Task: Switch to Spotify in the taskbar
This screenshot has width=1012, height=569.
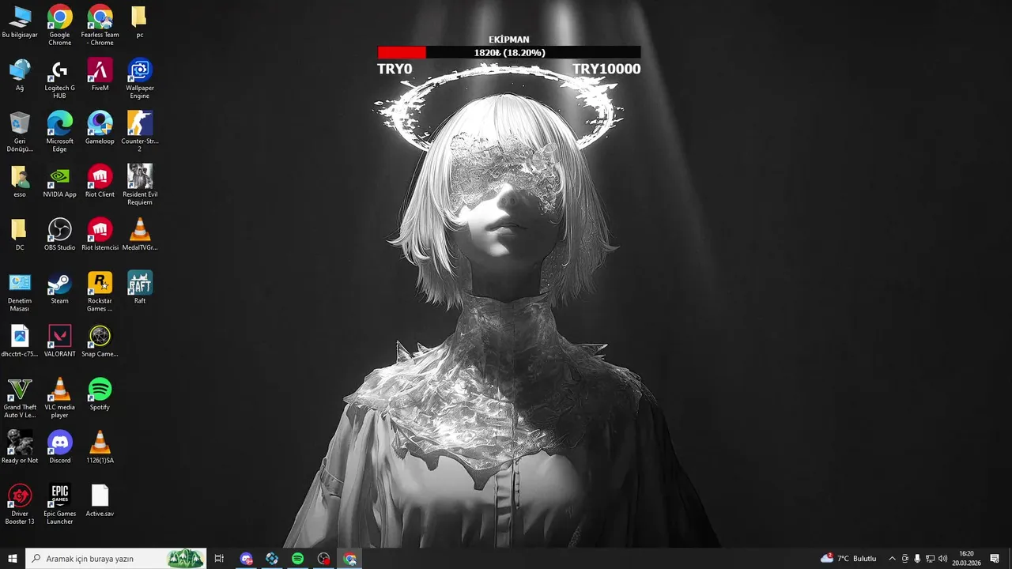Action: 297,559
